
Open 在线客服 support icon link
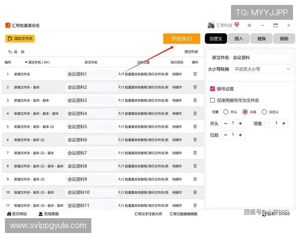click(41, 214)
